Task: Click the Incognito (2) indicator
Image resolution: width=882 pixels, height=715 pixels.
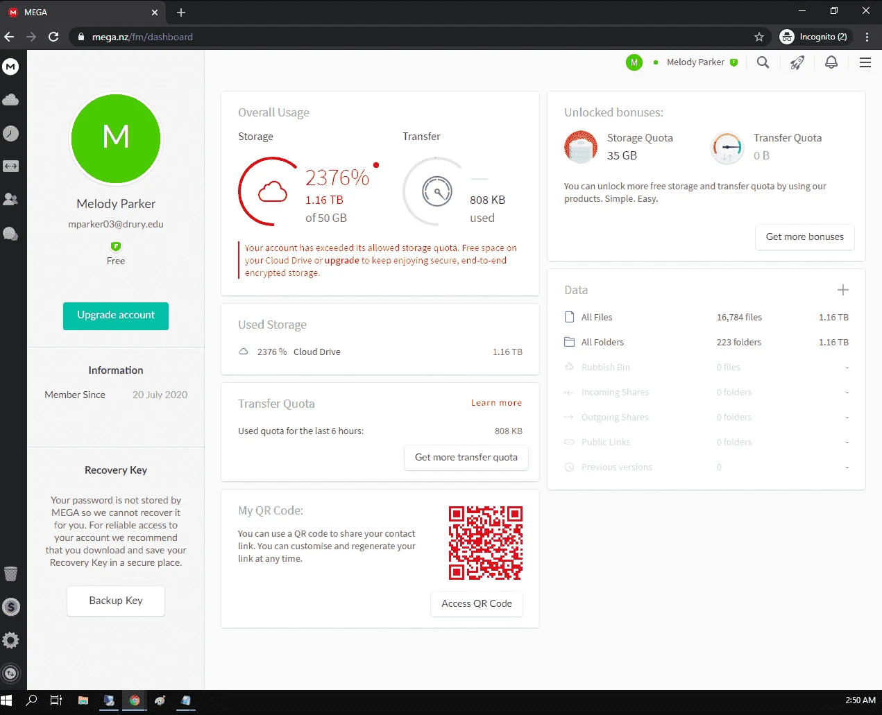Action: (x=813, y=37)
